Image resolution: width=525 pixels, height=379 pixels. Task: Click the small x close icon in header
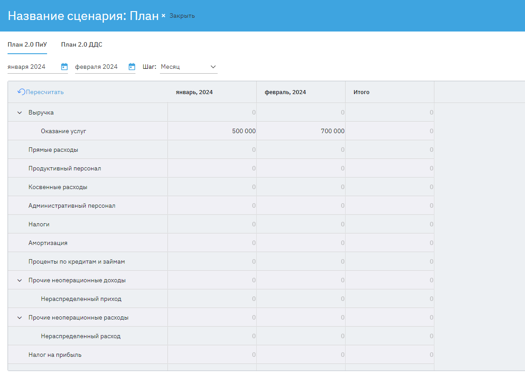(163, 16)
